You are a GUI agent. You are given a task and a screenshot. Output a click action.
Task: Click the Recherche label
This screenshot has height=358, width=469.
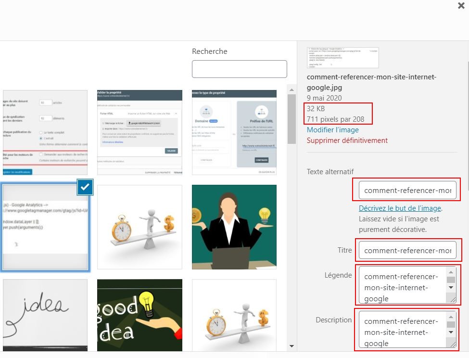(x=210, y=51)
